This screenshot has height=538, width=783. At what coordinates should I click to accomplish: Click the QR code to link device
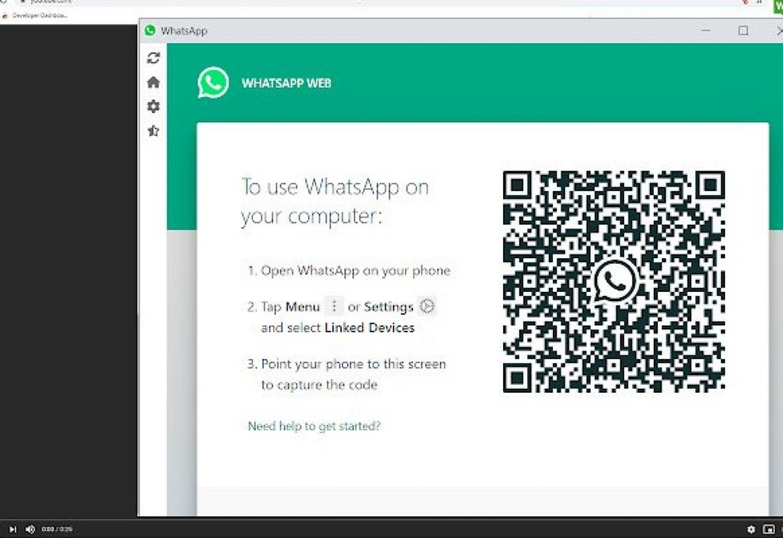[x=614, y=281]
